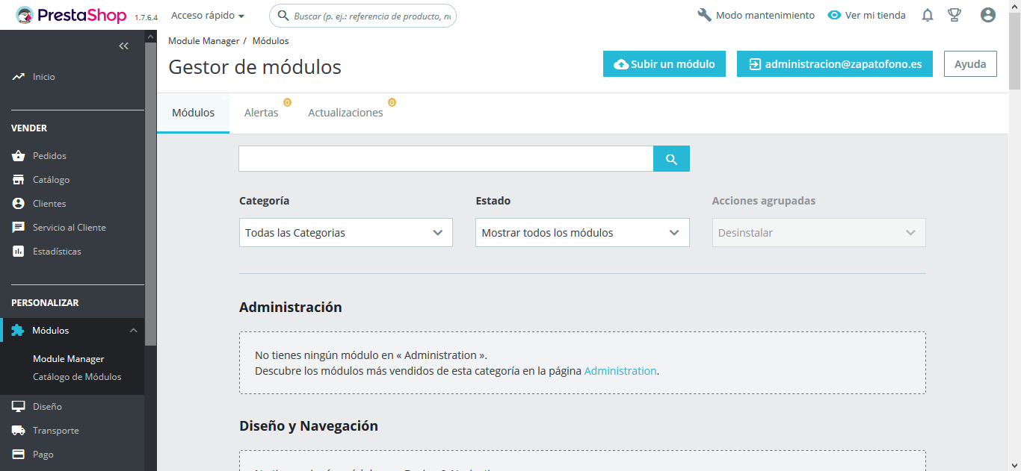Click the Pago credit card icon
This screenshot has width=1021, height=471.
19,455
